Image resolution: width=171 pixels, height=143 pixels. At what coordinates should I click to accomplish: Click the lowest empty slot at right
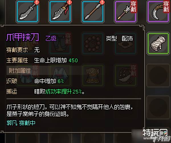point(158,107)
